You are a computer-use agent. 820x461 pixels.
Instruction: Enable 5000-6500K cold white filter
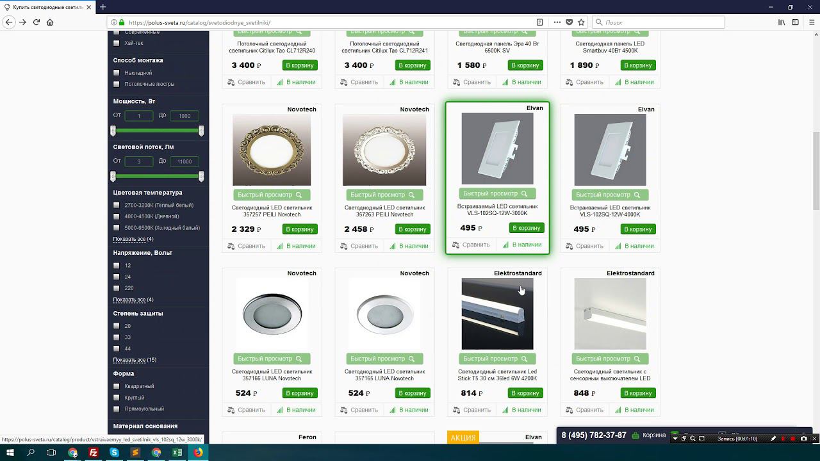[x=117, y=227]
